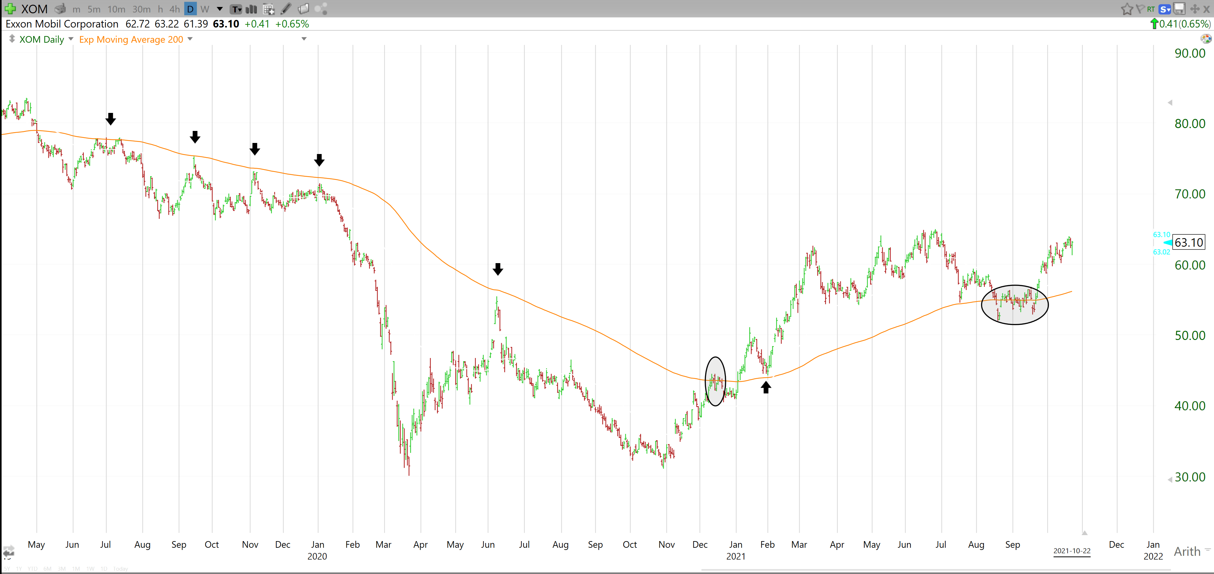This screenshot has width=1214, height=574.
Task: Open the XOM Daily dropdown
Action: tap(71, 39)
